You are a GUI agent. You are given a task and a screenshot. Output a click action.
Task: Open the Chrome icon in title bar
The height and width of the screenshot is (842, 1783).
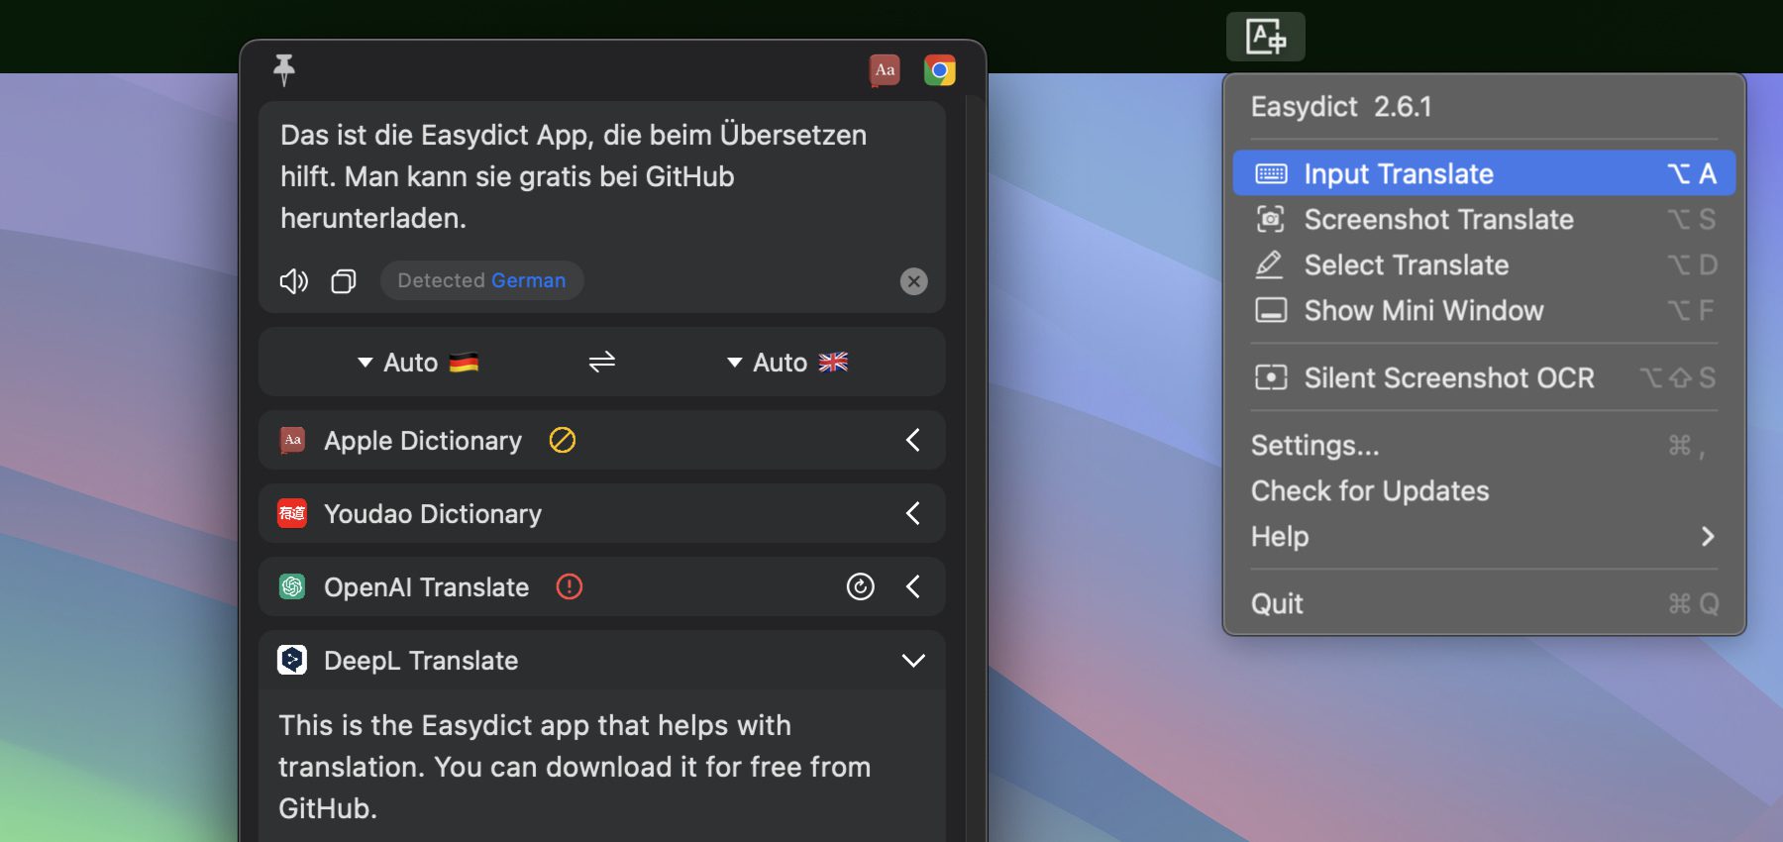click(939, 70)
